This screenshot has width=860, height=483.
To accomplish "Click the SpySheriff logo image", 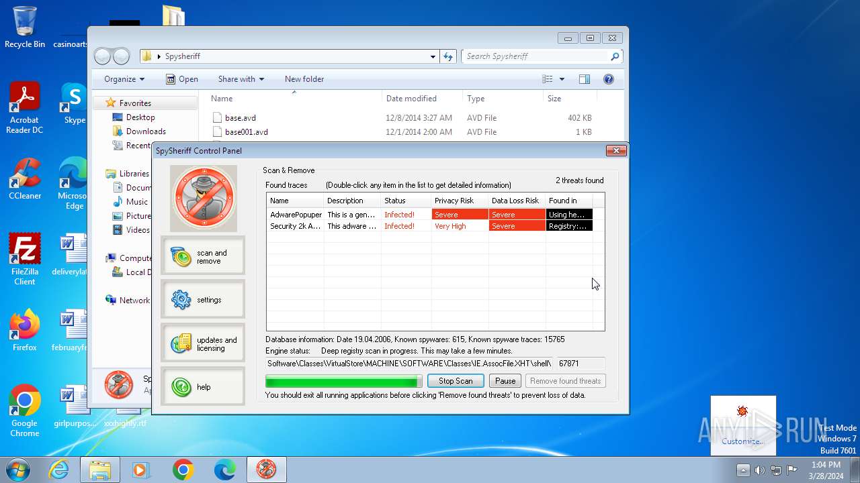I will 204,198.
